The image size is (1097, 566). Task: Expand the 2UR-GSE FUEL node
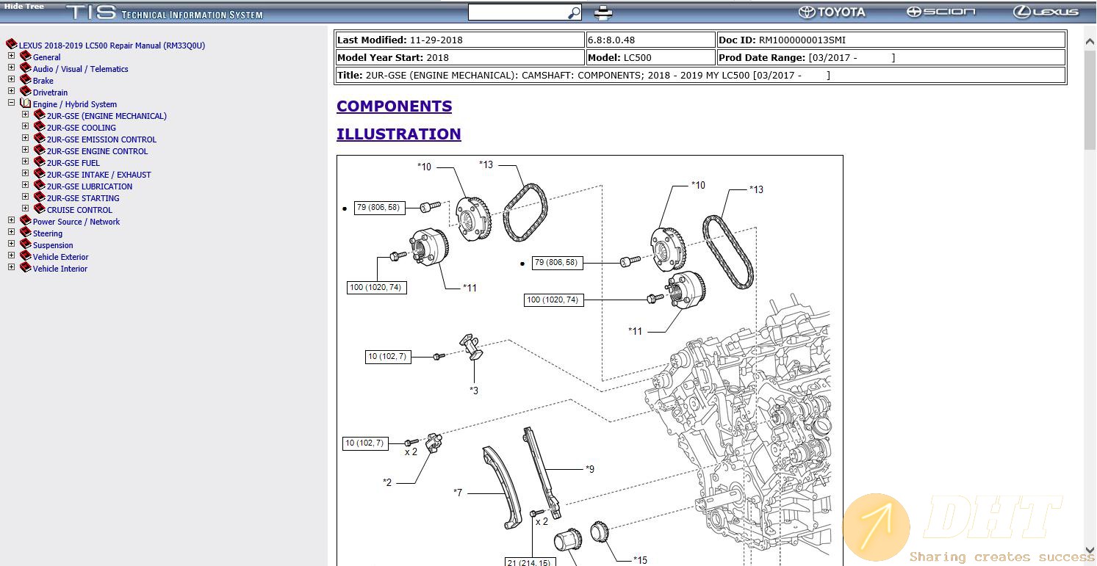coord(25,162)
